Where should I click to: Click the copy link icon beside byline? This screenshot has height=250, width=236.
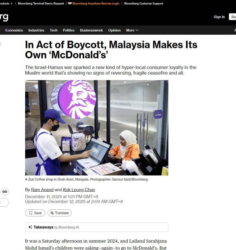coord(5,191)
